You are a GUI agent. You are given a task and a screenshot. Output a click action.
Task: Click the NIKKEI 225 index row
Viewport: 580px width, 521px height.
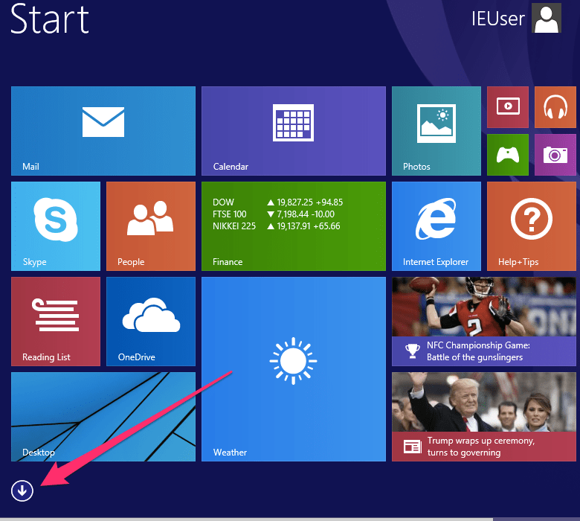tap(276, 226)
